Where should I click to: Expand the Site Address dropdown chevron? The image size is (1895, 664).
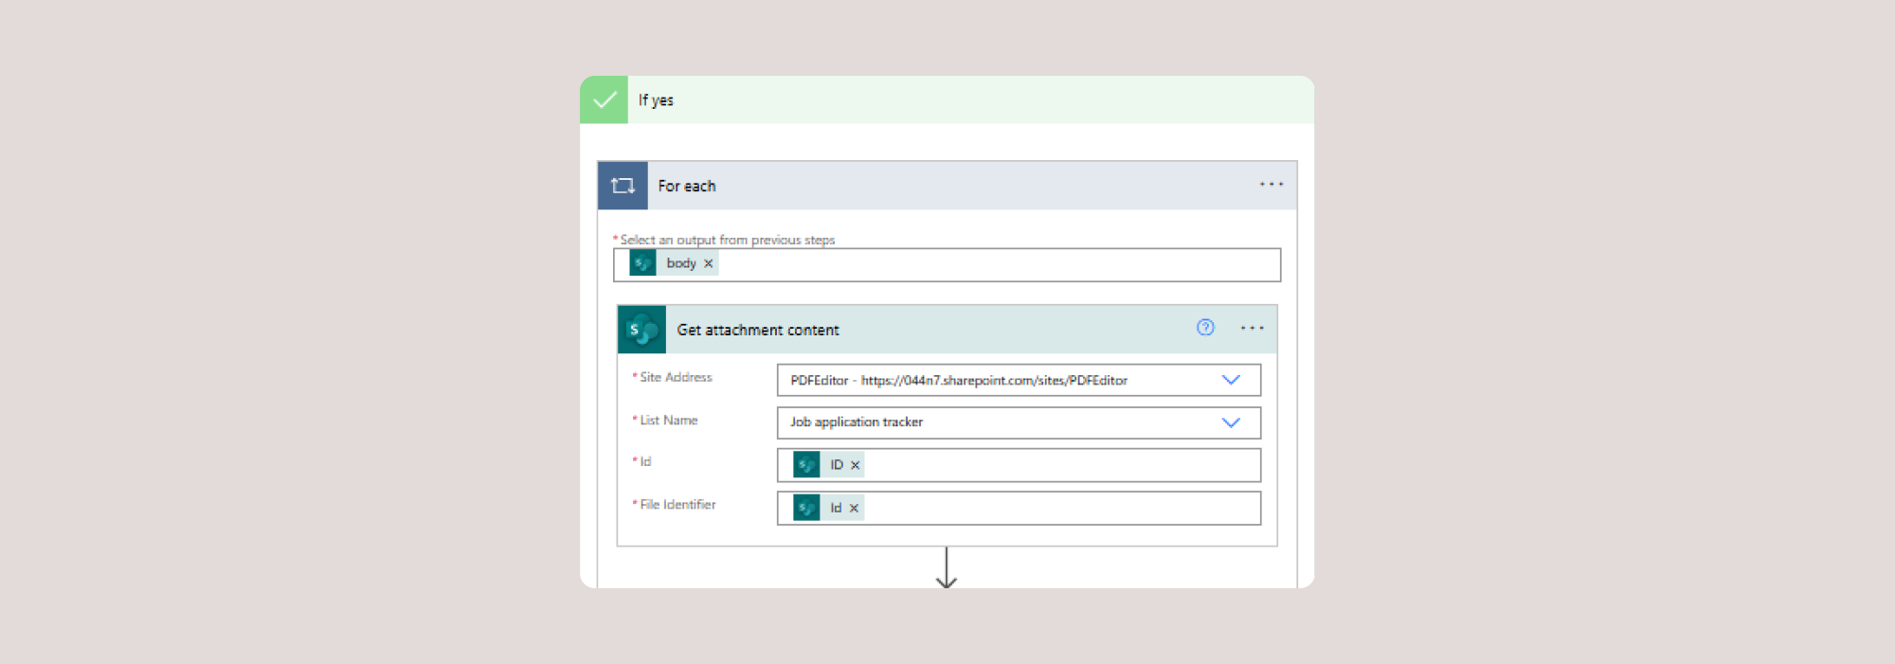tap(1230, 380)
